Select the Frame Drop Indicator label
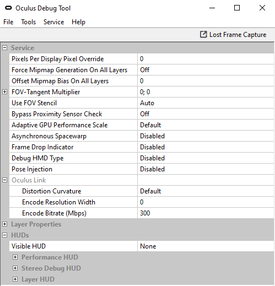The image size is (275, 286). 42,147
